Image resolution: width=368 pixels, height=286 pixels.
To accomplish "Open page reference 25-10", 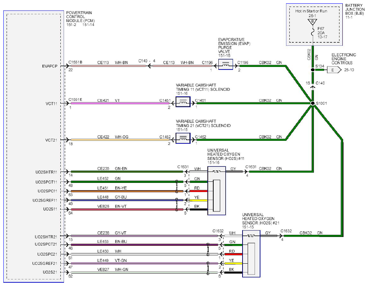I will (x=349, y=70).
